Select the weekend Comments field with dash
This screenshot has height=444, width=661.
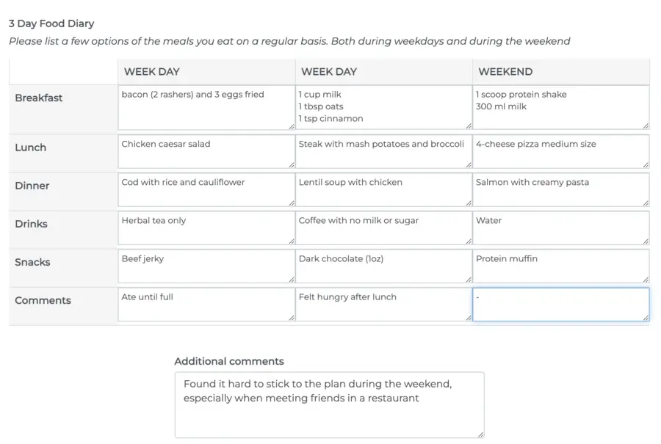tap(560, 305)
